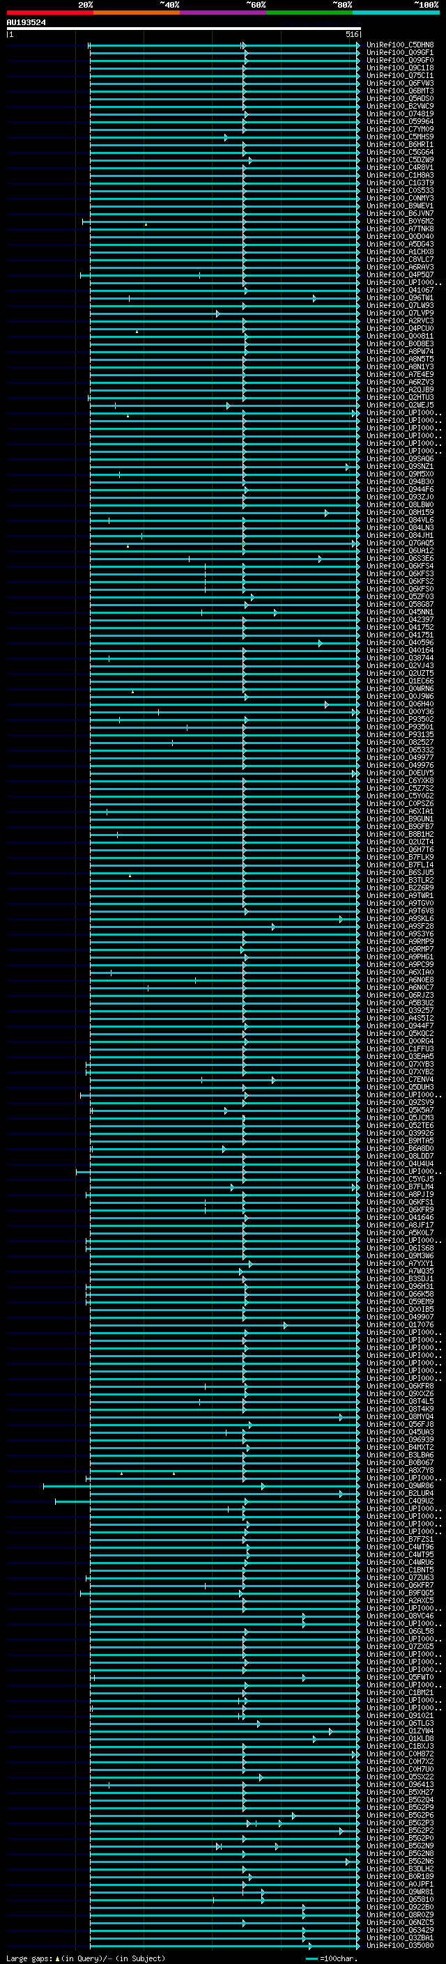Image resolution: width=446 pixels, height=1964 pixels.
Task: Click the green ~80% identity legend segment
Action: pyautogui.click(x=309, y=13)
